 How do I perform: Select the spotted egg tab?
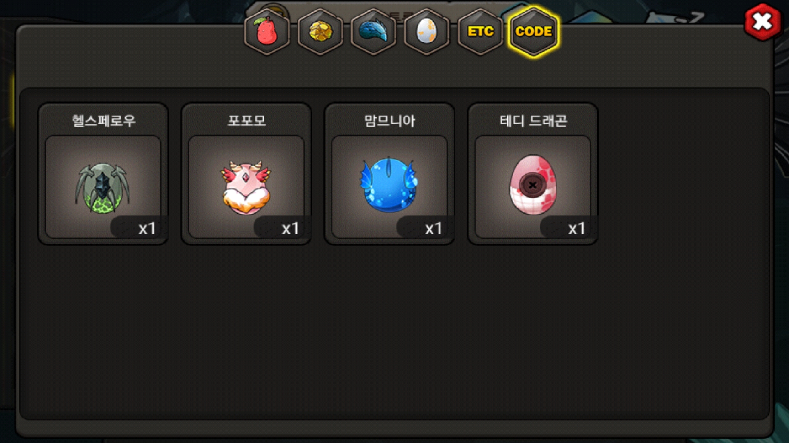coord(427,32)
